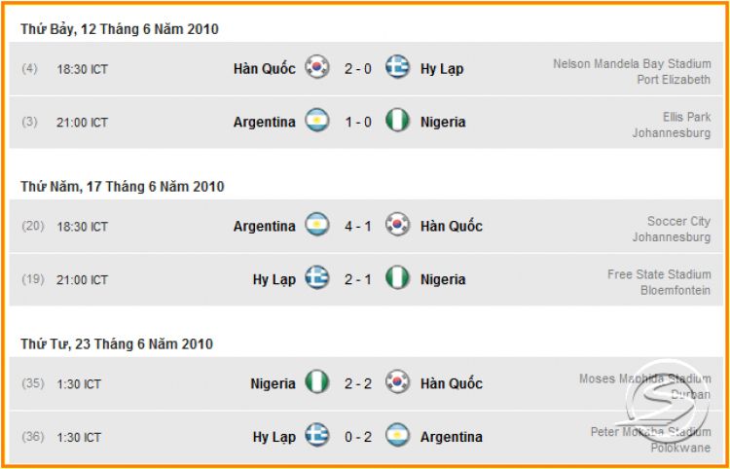Open the 2 - 0 score result
The width and height of the screenshot is (730, 469).
pyautogui.click(x=357, y=69)
